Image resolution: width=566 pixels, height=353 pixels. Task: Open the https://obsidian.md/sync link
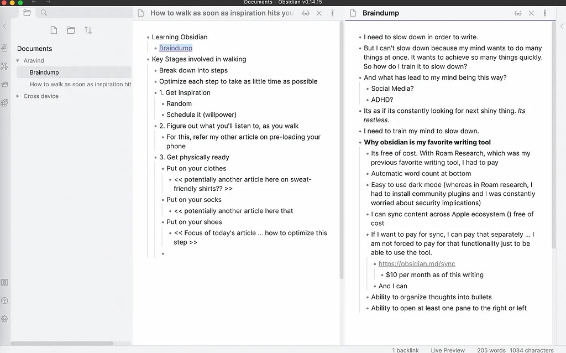tap(417, 263)
